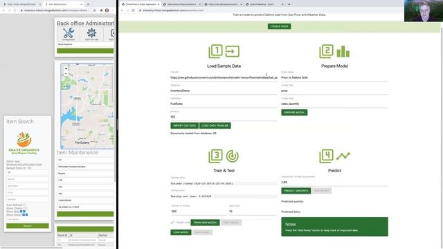Click the greyed-out TEST MODEL button
The height and width of the screenshot is (249, 443).
tap(231, 223)
